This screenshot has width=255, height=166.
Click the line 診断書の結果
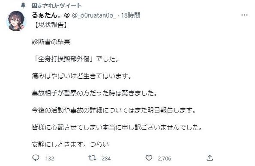[x=51, y=42]
